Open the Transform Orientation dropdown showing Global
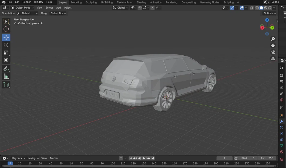This screenshot has height=168, width=286. [x=121, y=8]
